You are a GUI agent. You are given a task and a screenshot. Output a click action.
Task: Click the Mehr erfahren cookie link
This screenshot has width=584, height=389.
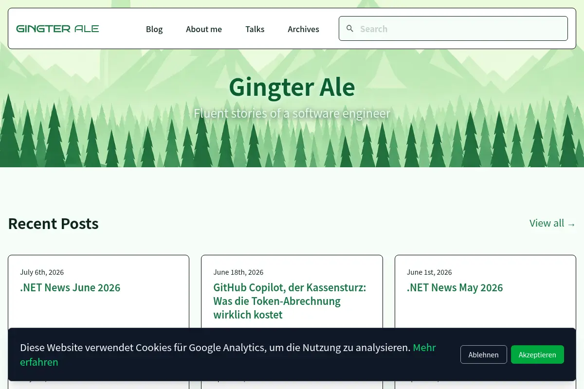tap(228, 354)
